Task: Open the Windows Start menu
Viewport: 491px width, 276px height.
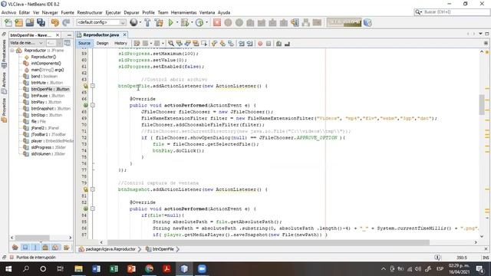Action: point(8,269)
